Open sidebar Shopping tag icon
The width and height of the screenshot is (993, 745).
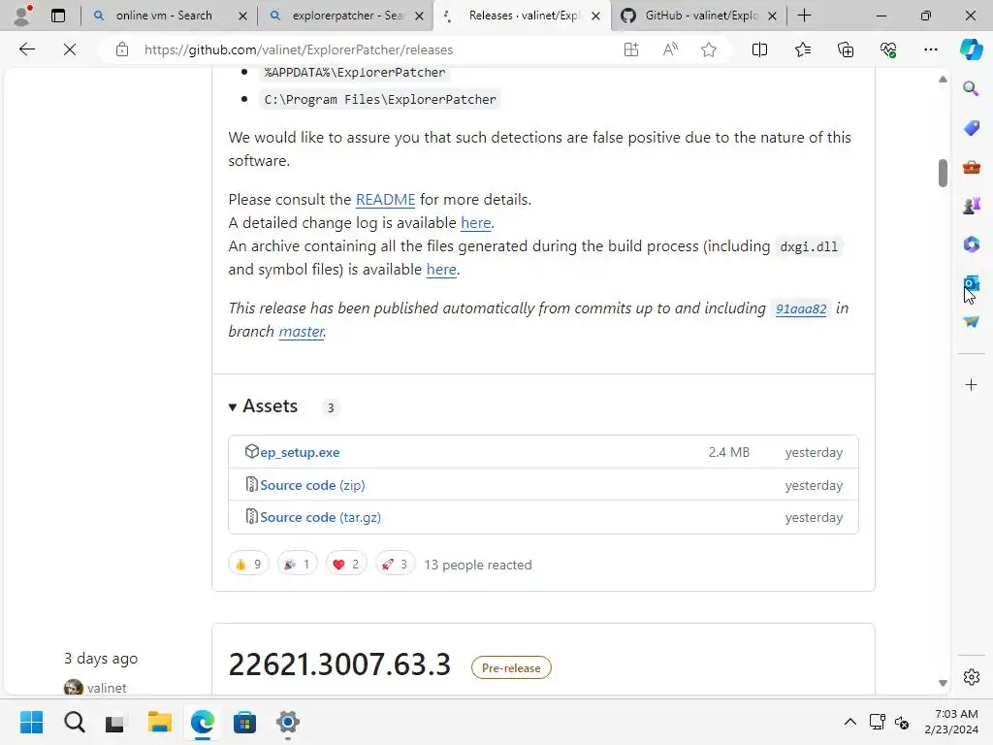[971, 127]
